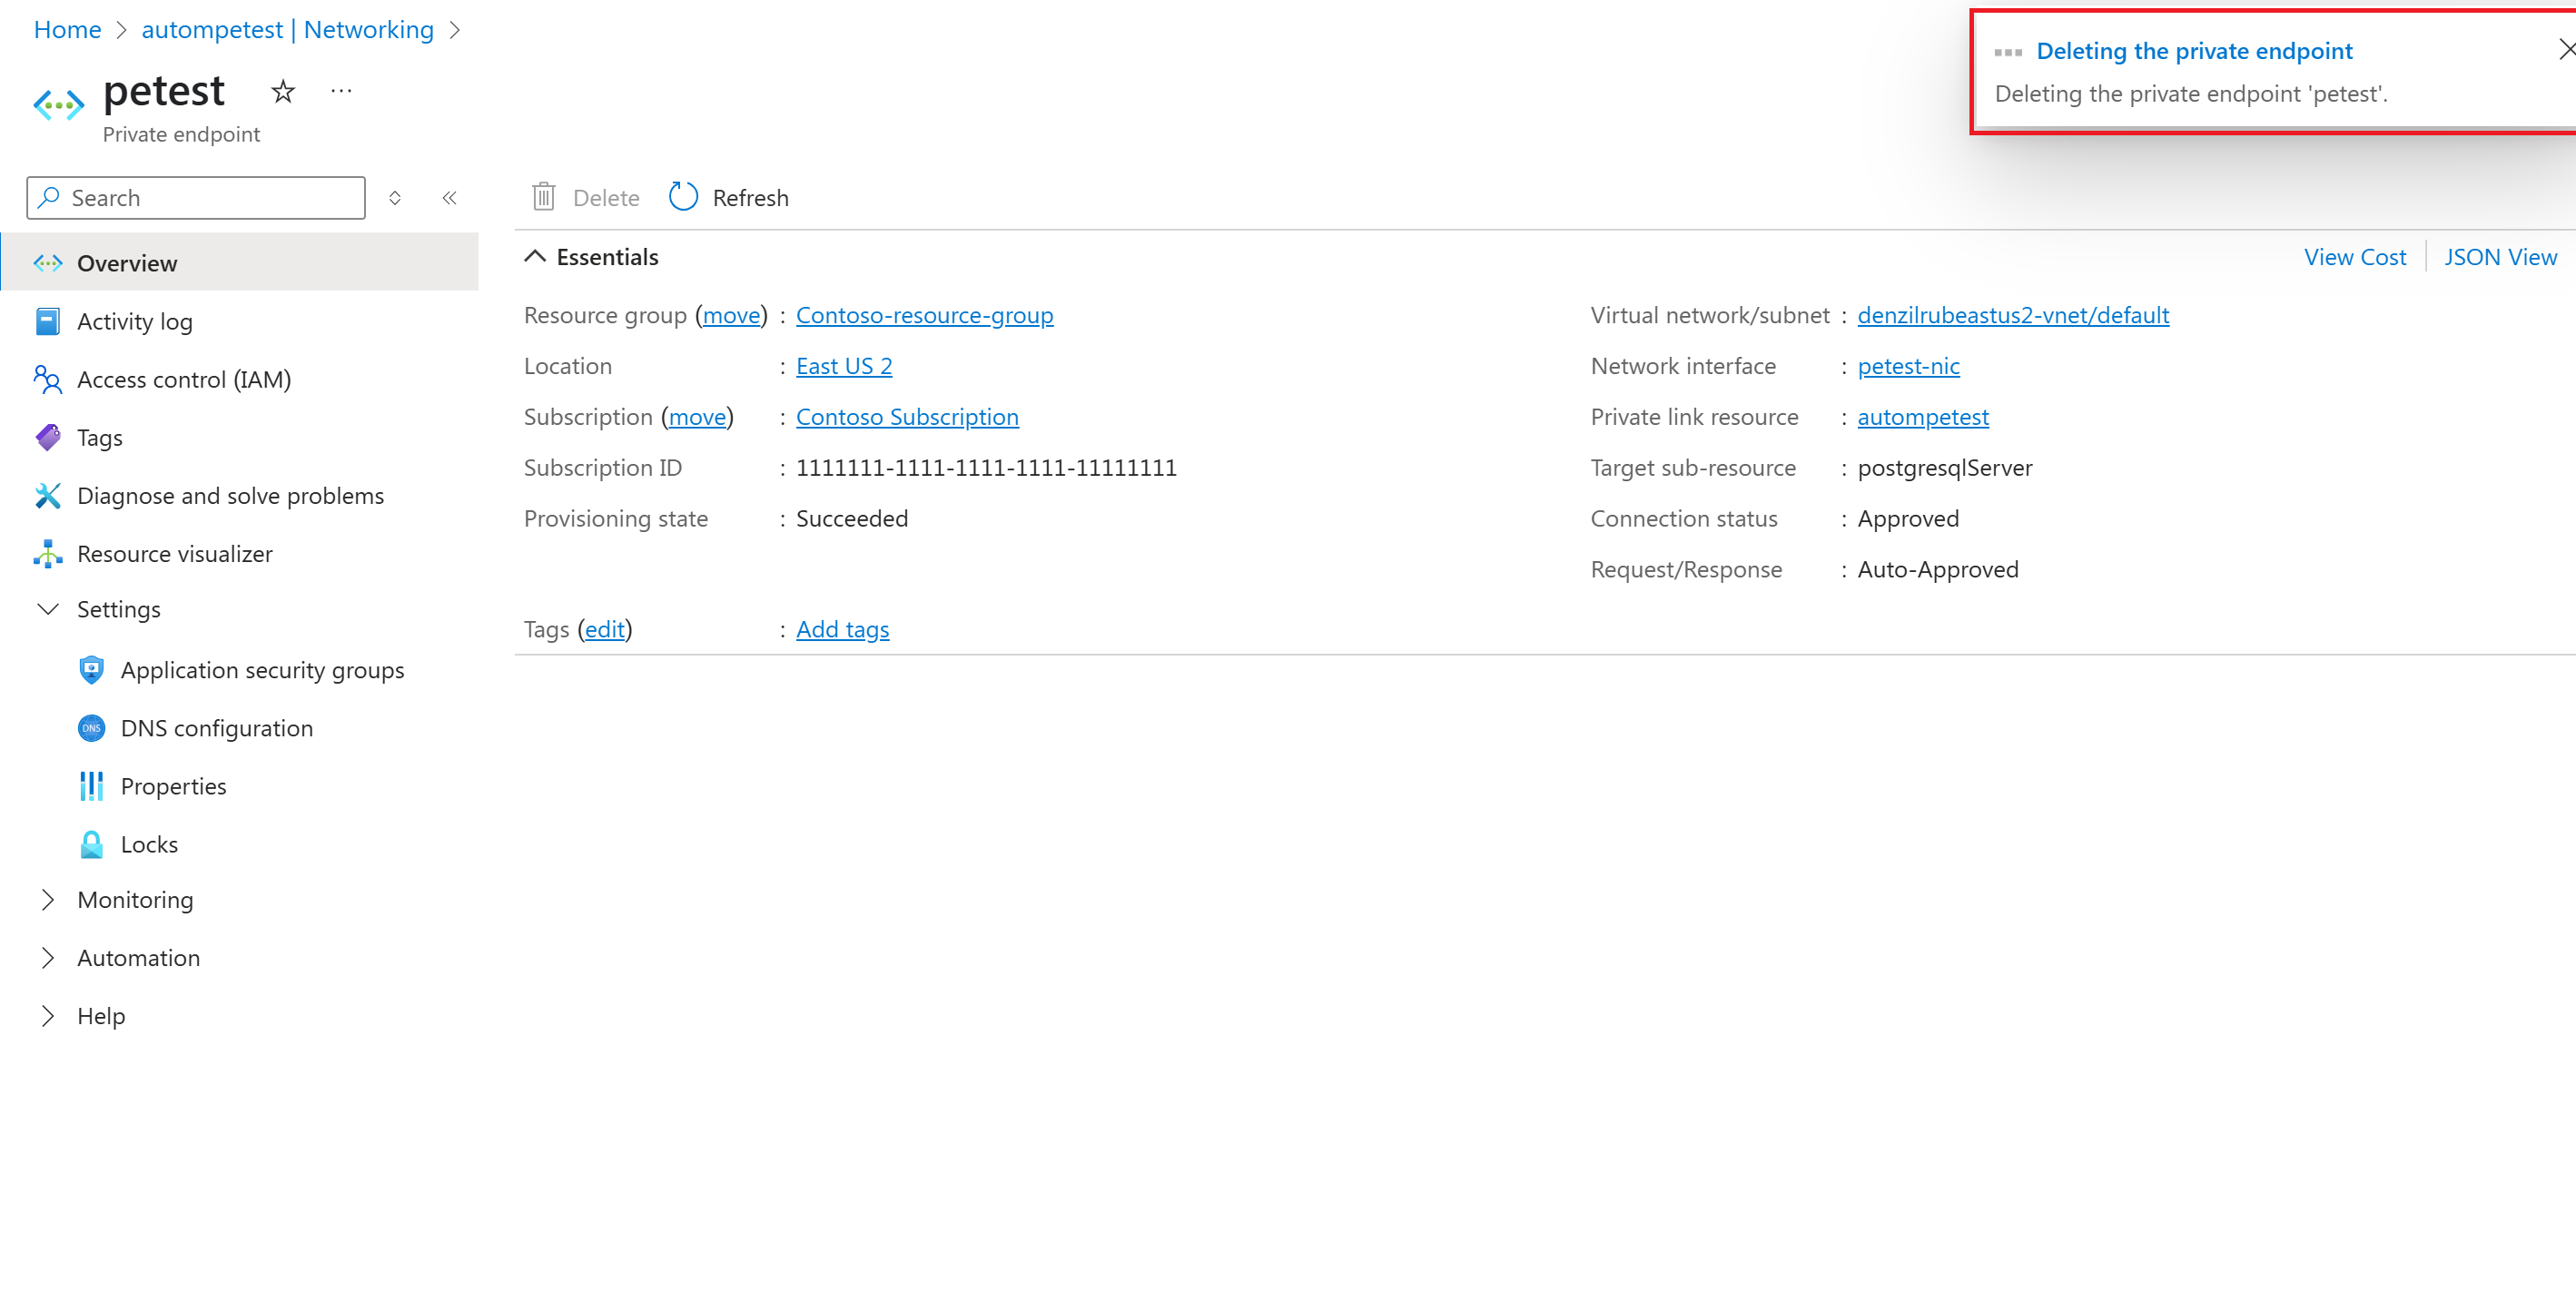Open DNS configuration settings
This screenshot has height=1312, width=2576.
point(216,728)
